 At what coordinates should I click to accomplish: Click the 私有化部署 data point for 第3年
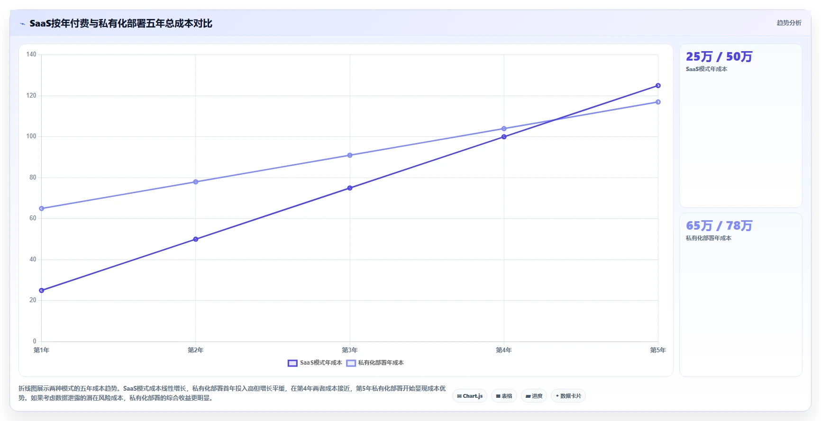pyautogui.click(x=350, y=155)
